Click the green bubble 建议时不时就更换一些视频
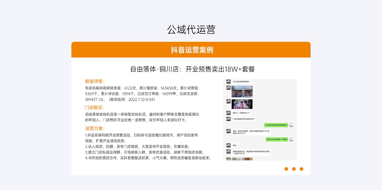This screenshot has height=190, width=382. tap(277, 139)
